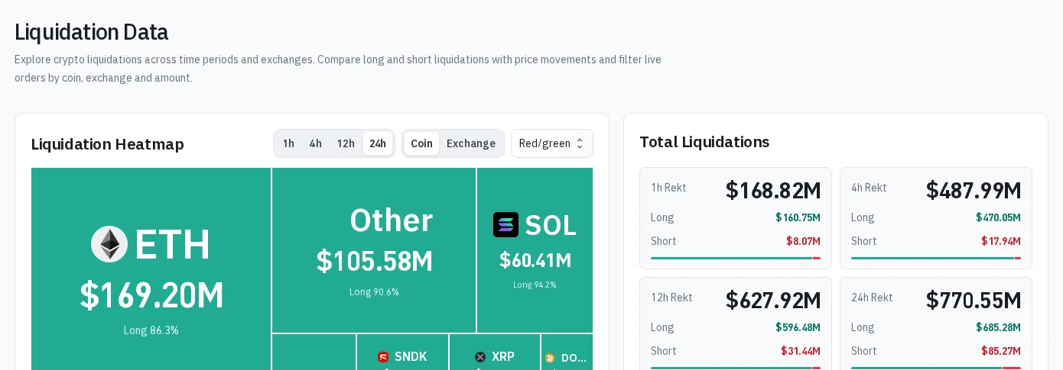Switch heatmap grouping to Coin
Image resolution: width=1063 pixels, height=370 pixels.
pyautogui.click(x=421, y=143)
